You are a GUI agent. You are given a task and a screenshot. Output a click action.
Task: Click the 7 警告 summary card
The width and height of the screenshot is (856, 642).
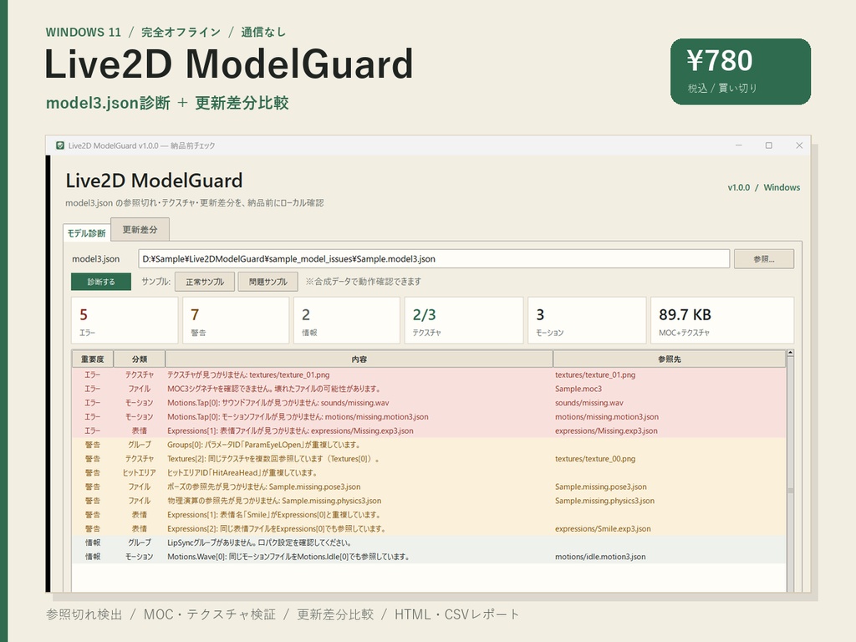pyautogui.click(x=236, y=320)
